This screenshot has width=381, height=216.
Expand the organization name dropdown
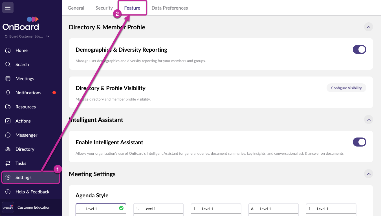point(48,36)
